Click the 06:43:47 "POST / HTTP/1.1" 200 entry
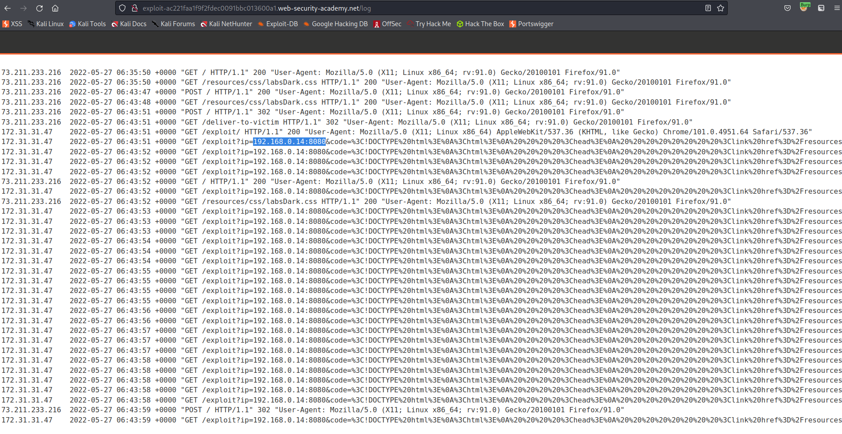This screenshot has width=842, height=434. 312,92
